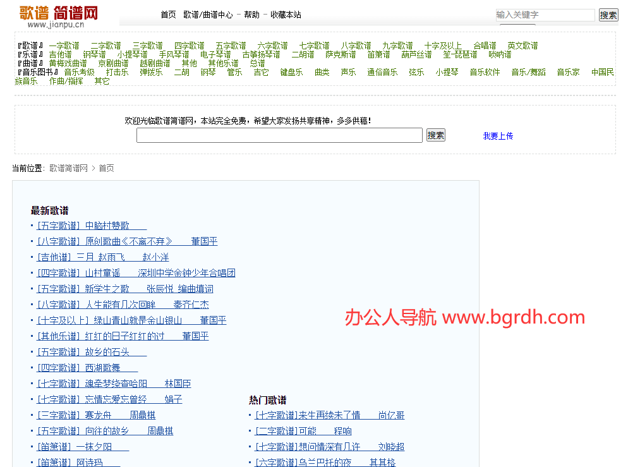628x467 pixels.
Task: Open the 我要上传 upload link
Action: point(498,136)
